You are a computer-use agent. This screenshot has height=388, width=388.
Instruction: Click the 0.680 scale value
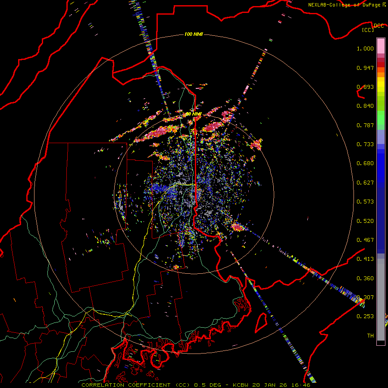[x=365, y=163]
